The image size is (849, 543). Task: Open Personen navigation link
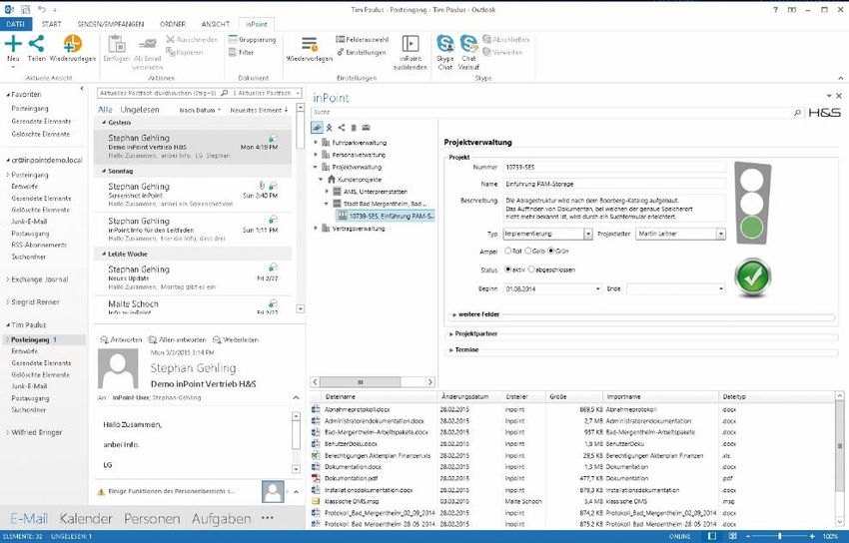click(x=152, y=519)
